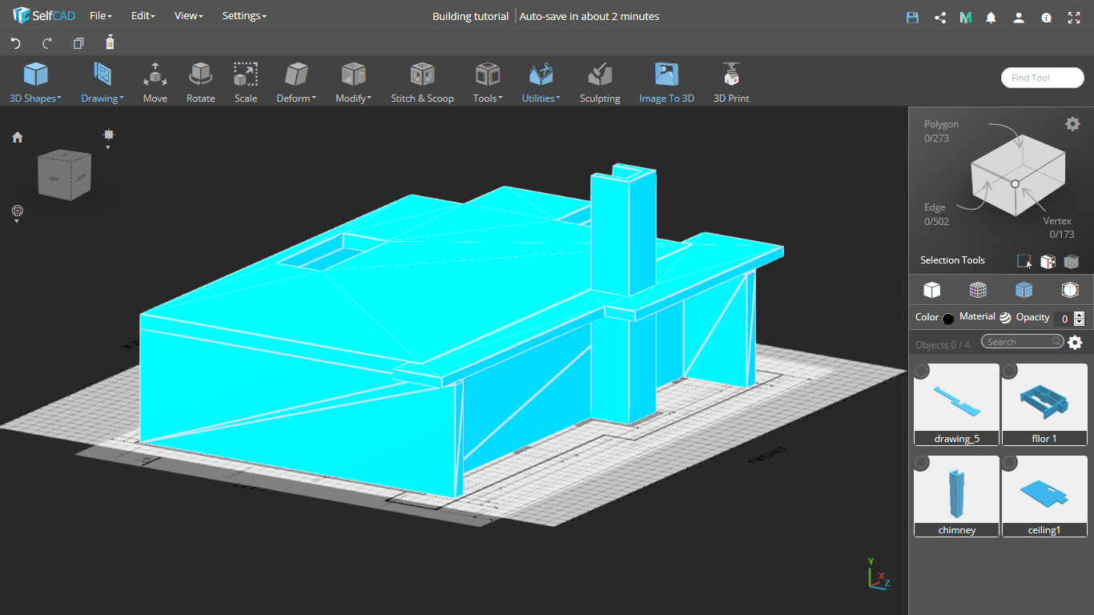
Task: Expand the Utilities dropdown
Action: click(541, 82)
